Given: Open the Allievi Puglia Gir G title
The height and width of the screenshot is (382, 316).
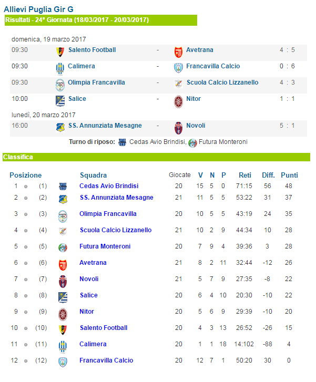Looking at the screenshot, I should click(x=38, y=9).
